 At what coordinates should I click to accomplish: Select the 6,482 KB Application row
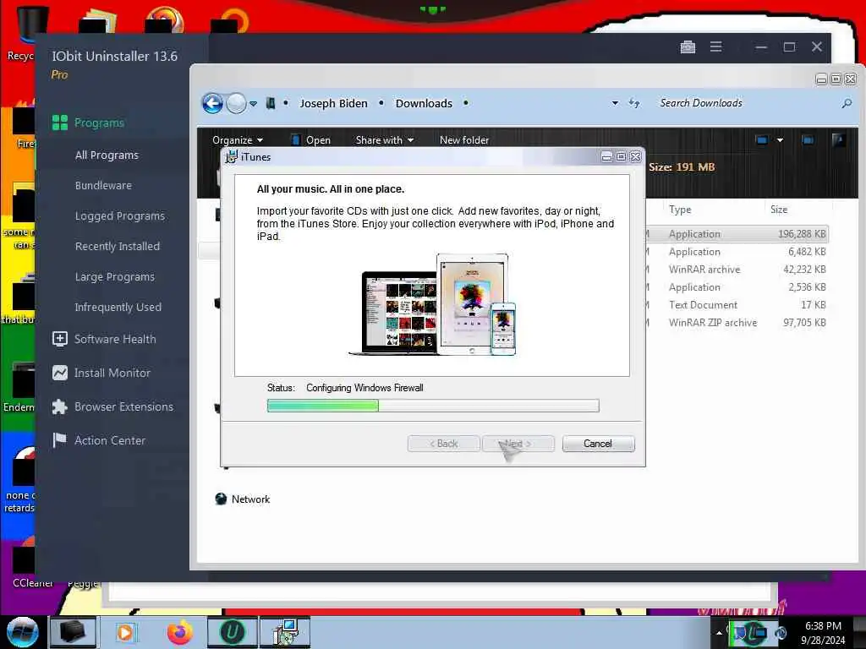pyautogui.click(x=737, y=252)
